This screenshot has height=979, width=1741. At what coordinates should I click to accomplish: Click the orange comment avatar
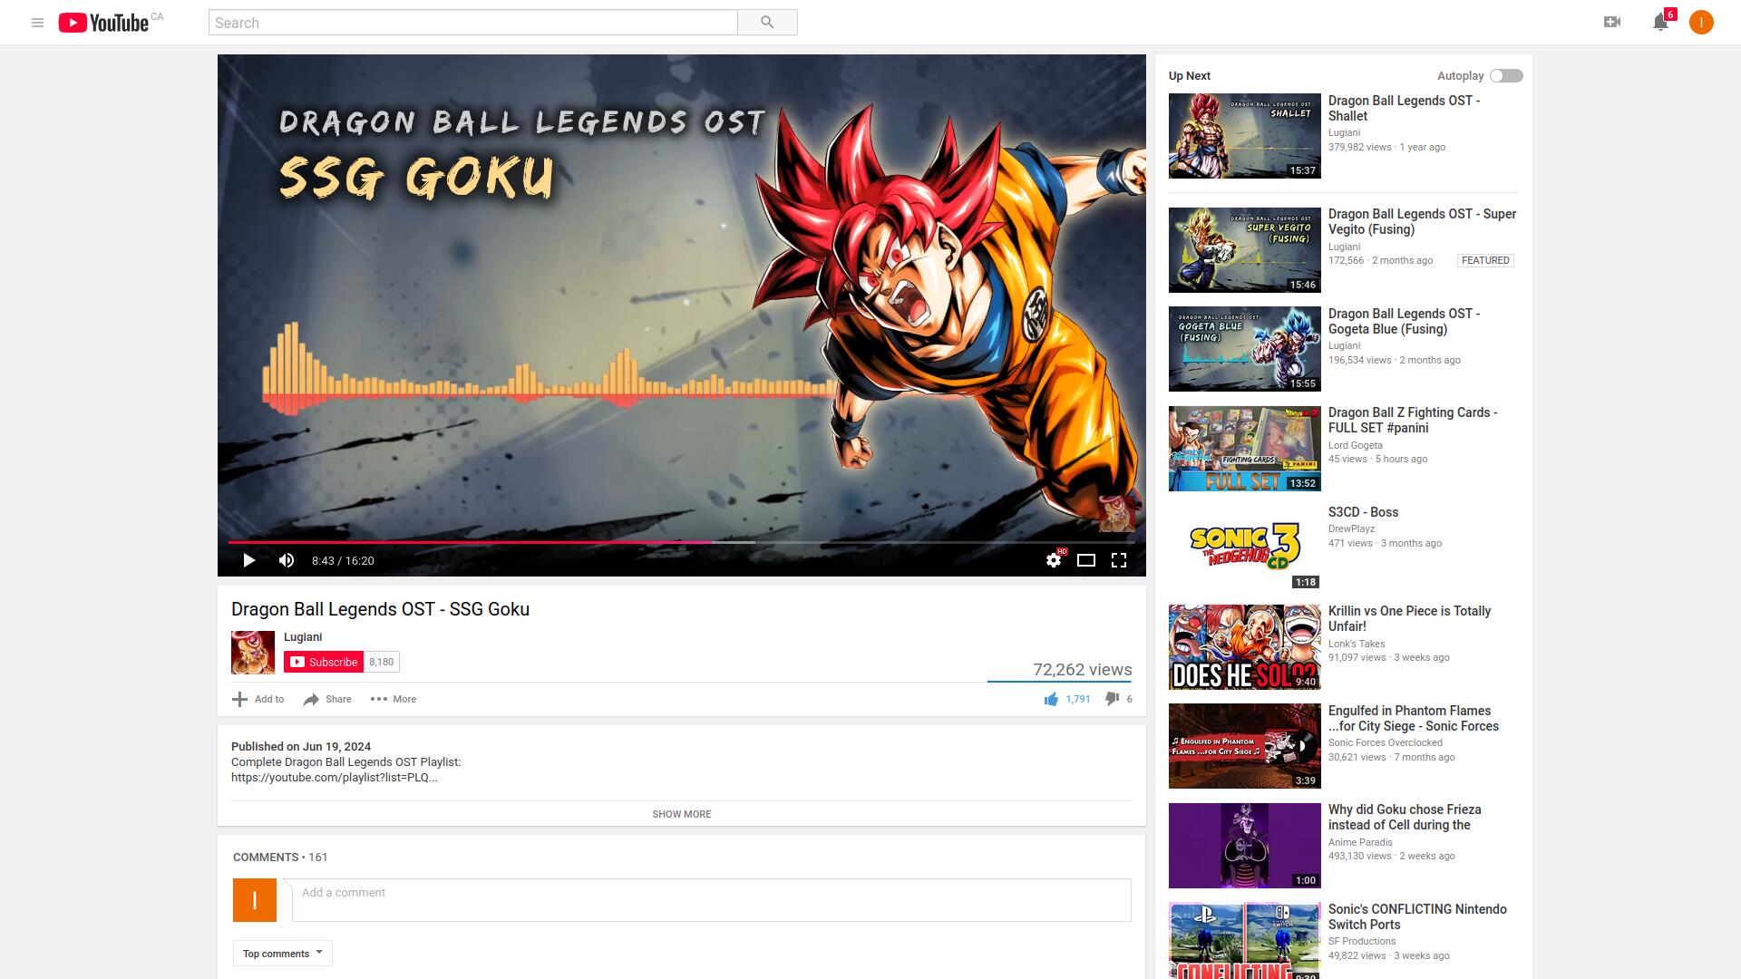pyautogui.click(x=255, y=900)
